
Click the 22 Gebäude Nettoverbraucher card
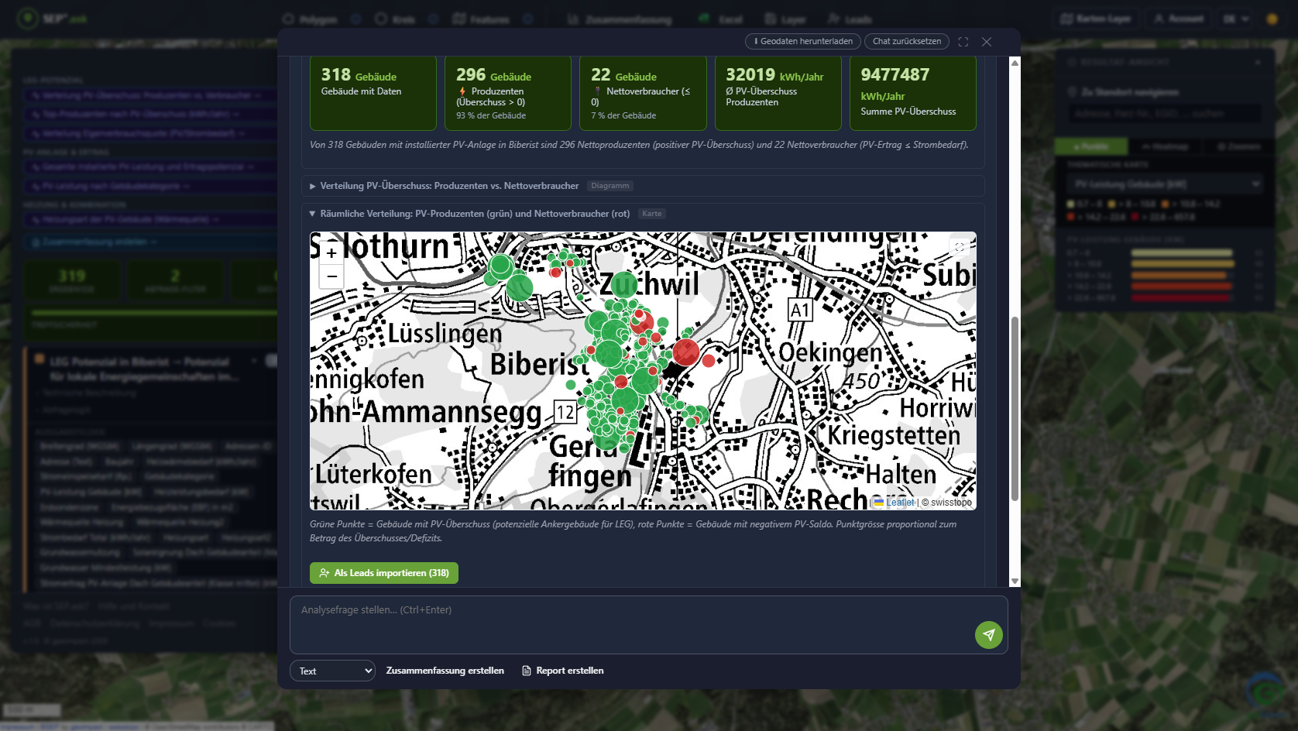643,93
